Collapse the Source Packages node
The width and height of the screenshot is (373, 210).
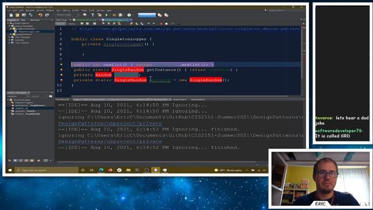(10, 26)
